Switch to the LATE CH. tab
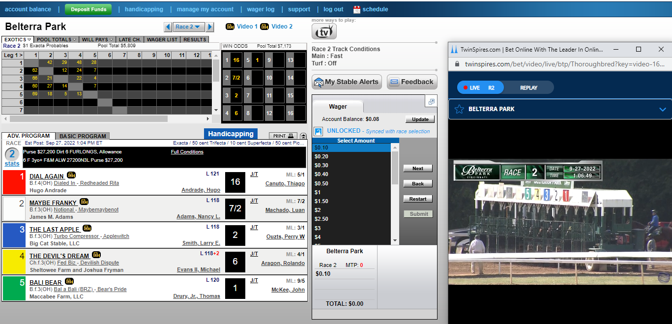This screenshot has height=324, width=672. click(130, 39)
